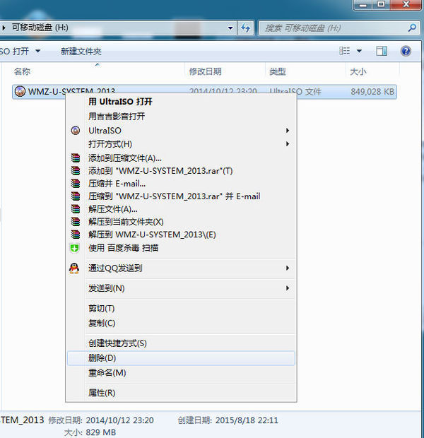Click WinRAR icon beside 压缩并 E-mail...
This screenshot has height=438, width=424.
tap(75, 184)
